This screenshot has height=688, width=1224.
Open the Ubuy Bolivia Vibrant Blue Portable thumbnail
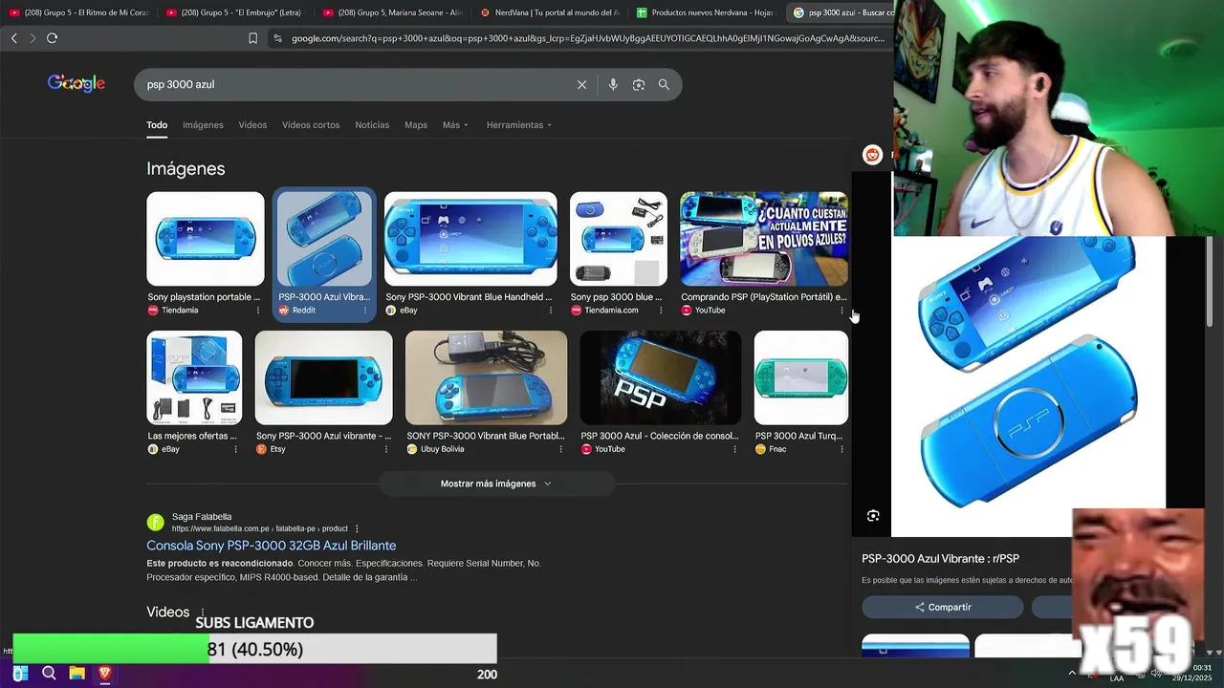[x=486, y=377]
